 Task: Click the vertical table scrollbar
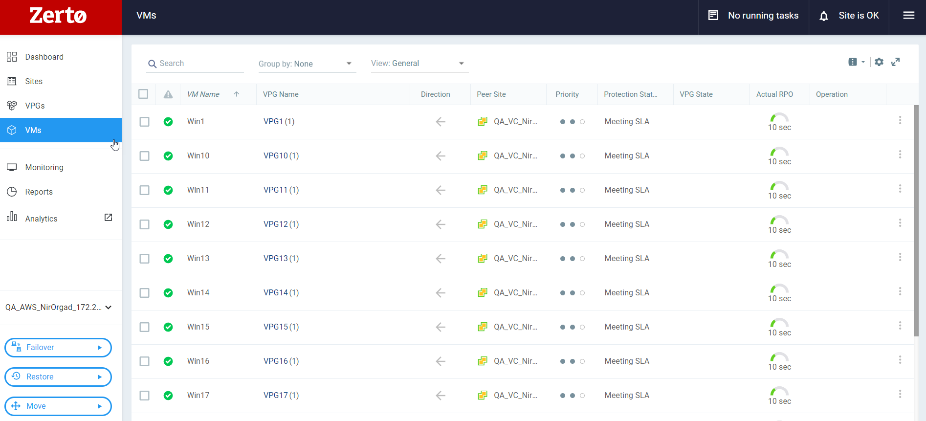[x=916, y=220]
